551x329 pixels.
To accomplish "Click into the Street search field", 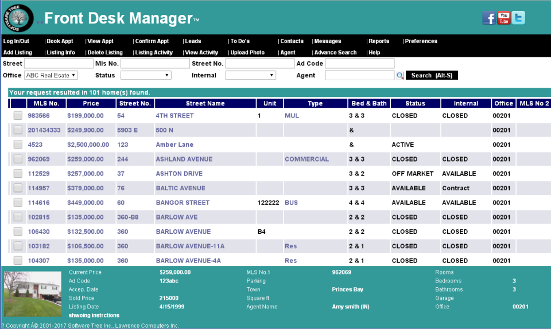I will 59,64.
